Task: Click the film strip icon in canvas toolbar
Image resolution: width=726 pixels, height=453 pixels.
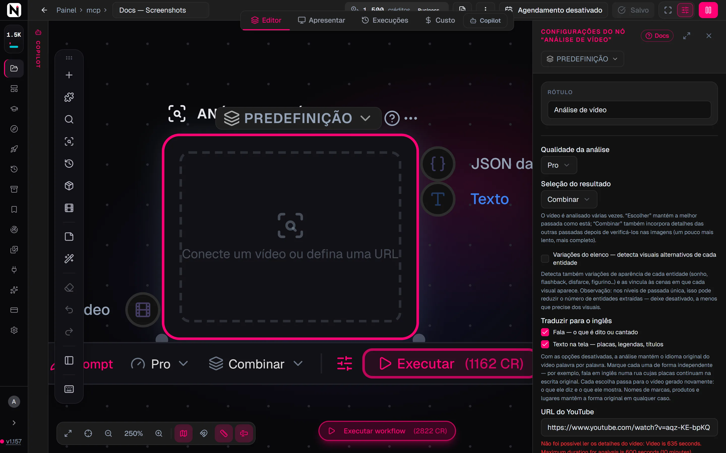Action: click(69, 208)
